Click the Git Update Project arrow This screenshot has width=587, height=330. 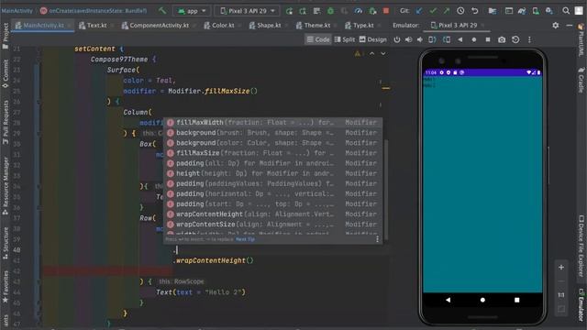point(419,11)
